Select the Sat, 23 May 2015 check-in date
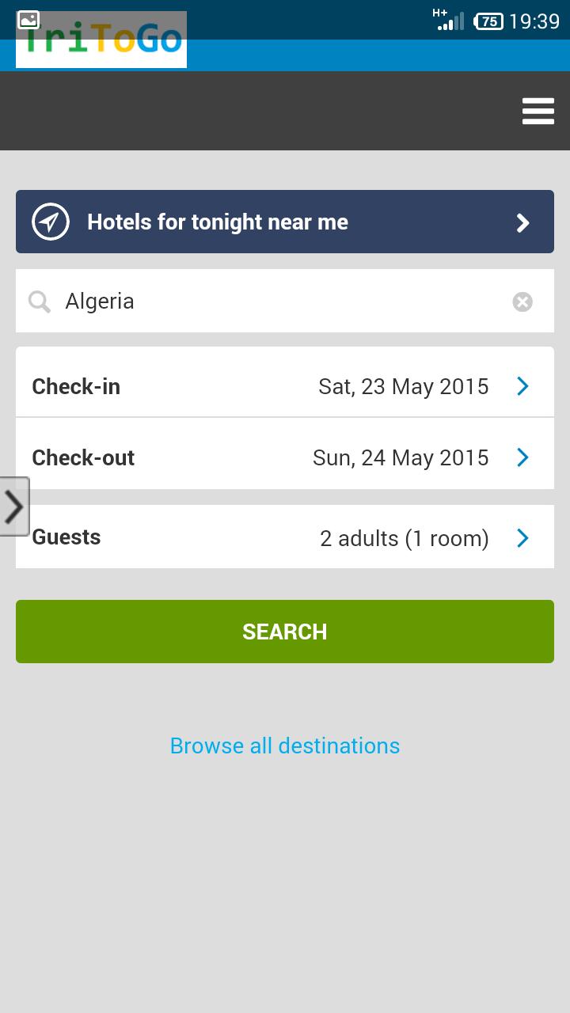Viewport: 570px width, 1013px height. (x=403, y=386)
